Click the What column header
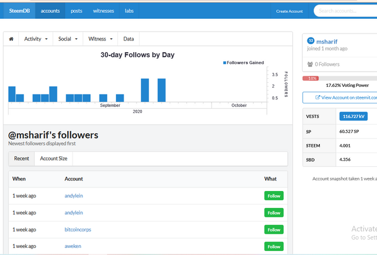The image size is (377, 255). click(270, 179)
